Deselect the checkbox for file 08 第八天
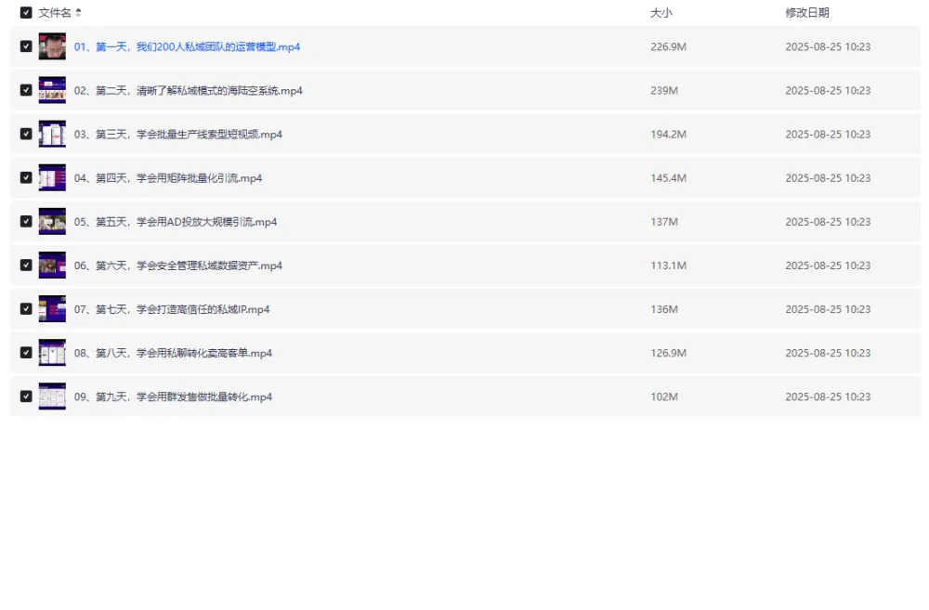929x610 pixels. pyautogui.click(x=26, y=353)
